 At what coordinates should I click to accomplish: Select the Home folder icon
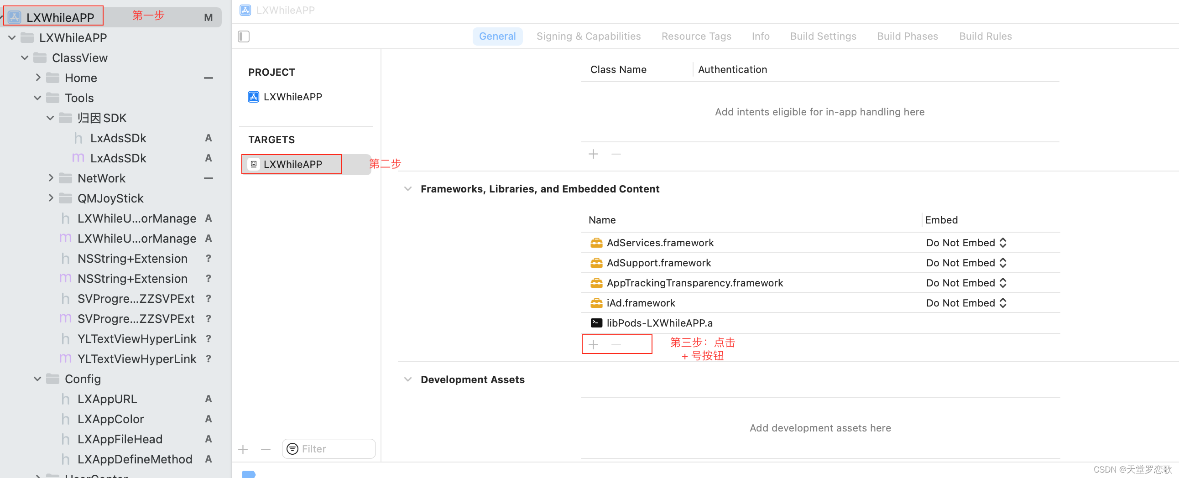(52, 78)
